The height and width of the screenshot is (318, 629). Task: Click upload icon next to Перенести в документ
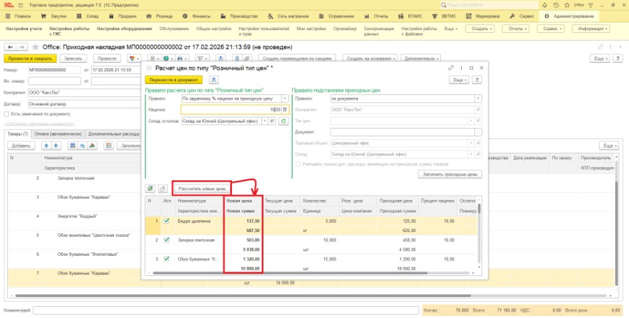[214, 80]
